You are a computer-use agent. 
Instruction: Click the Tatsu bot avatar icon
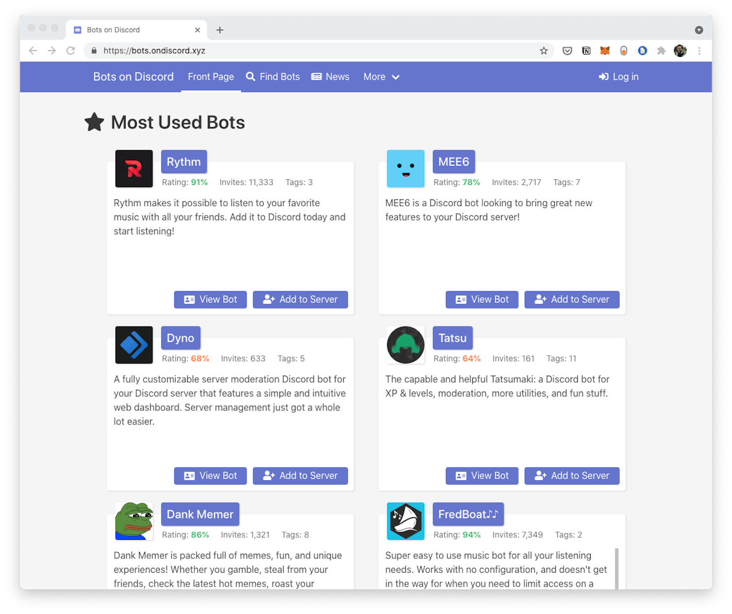pyautogui.click(x=405, y=345)
